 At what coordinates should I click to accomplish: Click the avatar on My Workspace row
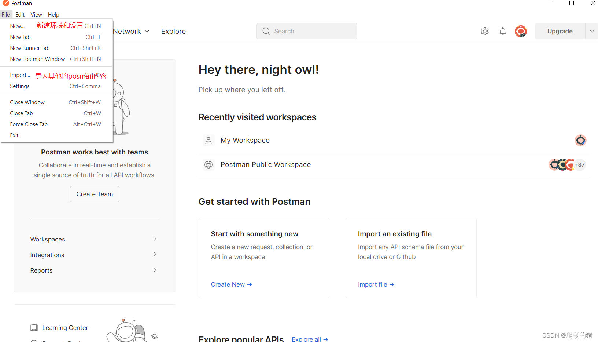point(580,140)
